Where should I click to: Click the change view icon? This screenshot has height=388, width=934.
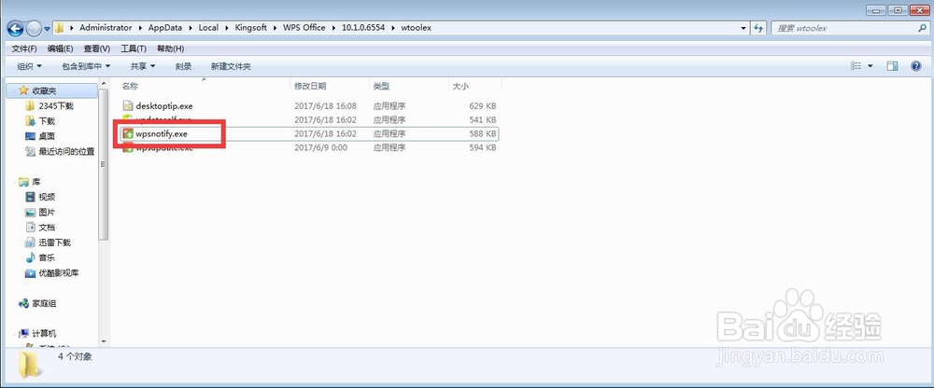click(856, 66)
